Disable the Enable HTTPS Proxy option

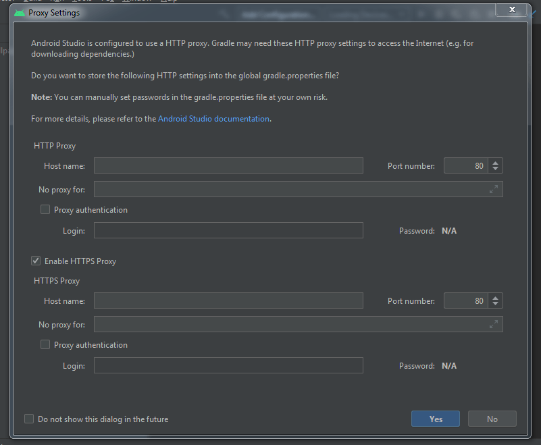point(35,261)
